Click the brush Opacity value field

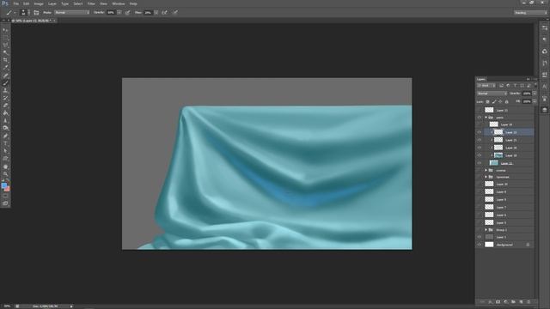coord(111,13)
